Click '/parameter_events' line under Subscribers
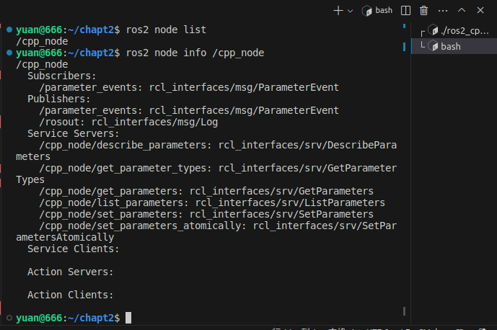This screenshot has width=497, height=330. click(x=189, y=87)
